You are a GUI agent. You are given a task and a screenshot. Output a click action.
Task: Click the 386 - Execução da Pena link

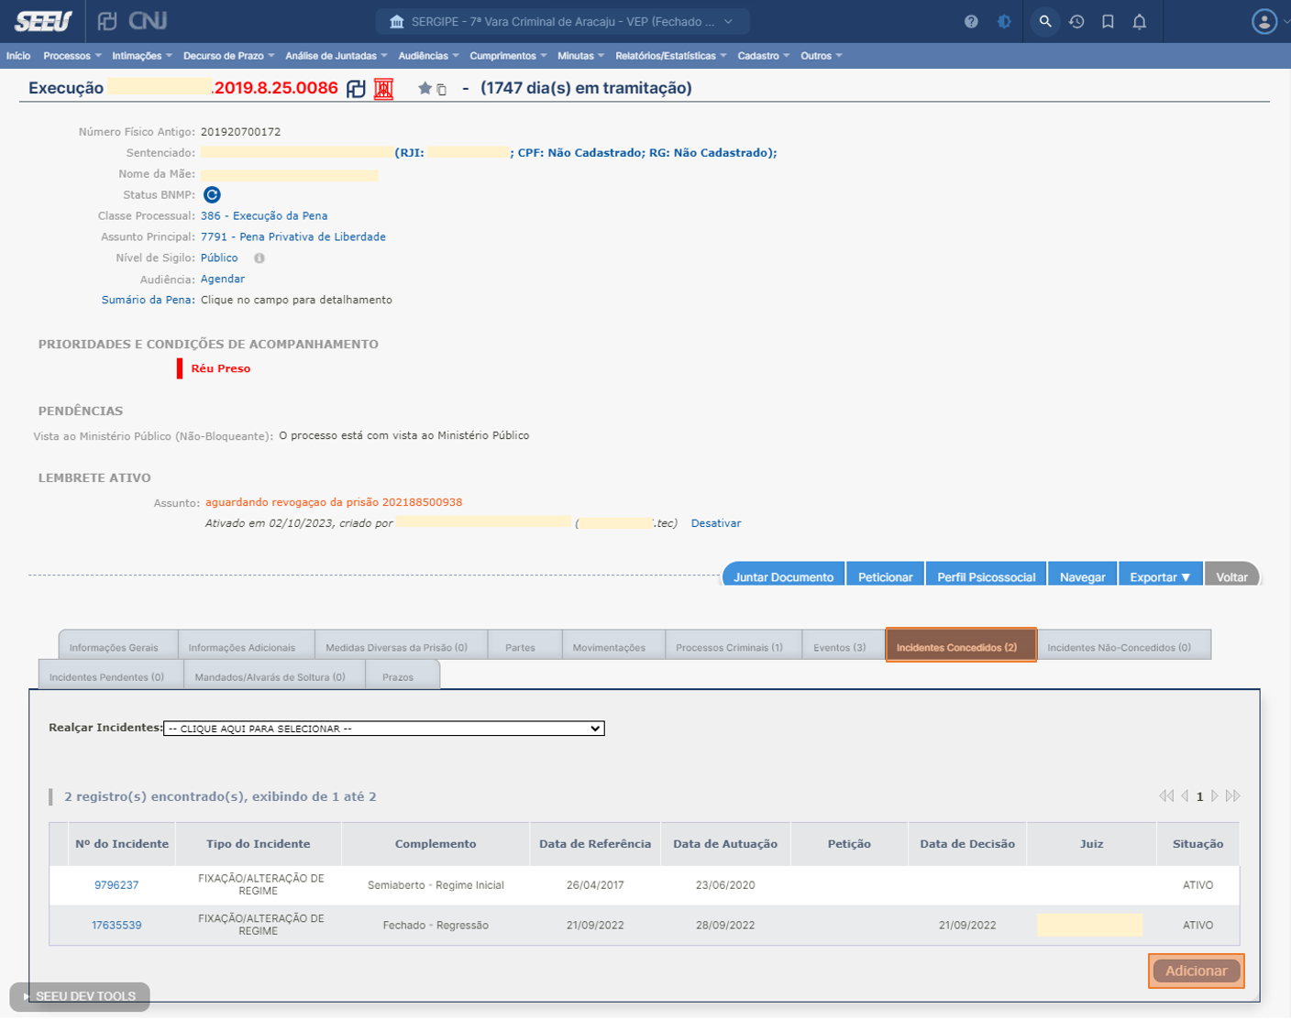[264, 216]
